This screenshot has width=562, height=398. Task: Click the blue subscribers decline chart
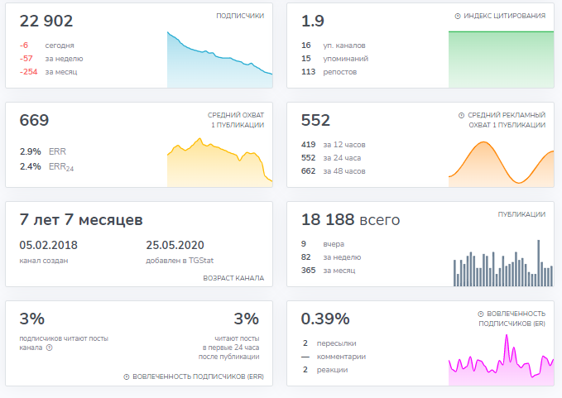click(219, 65)
